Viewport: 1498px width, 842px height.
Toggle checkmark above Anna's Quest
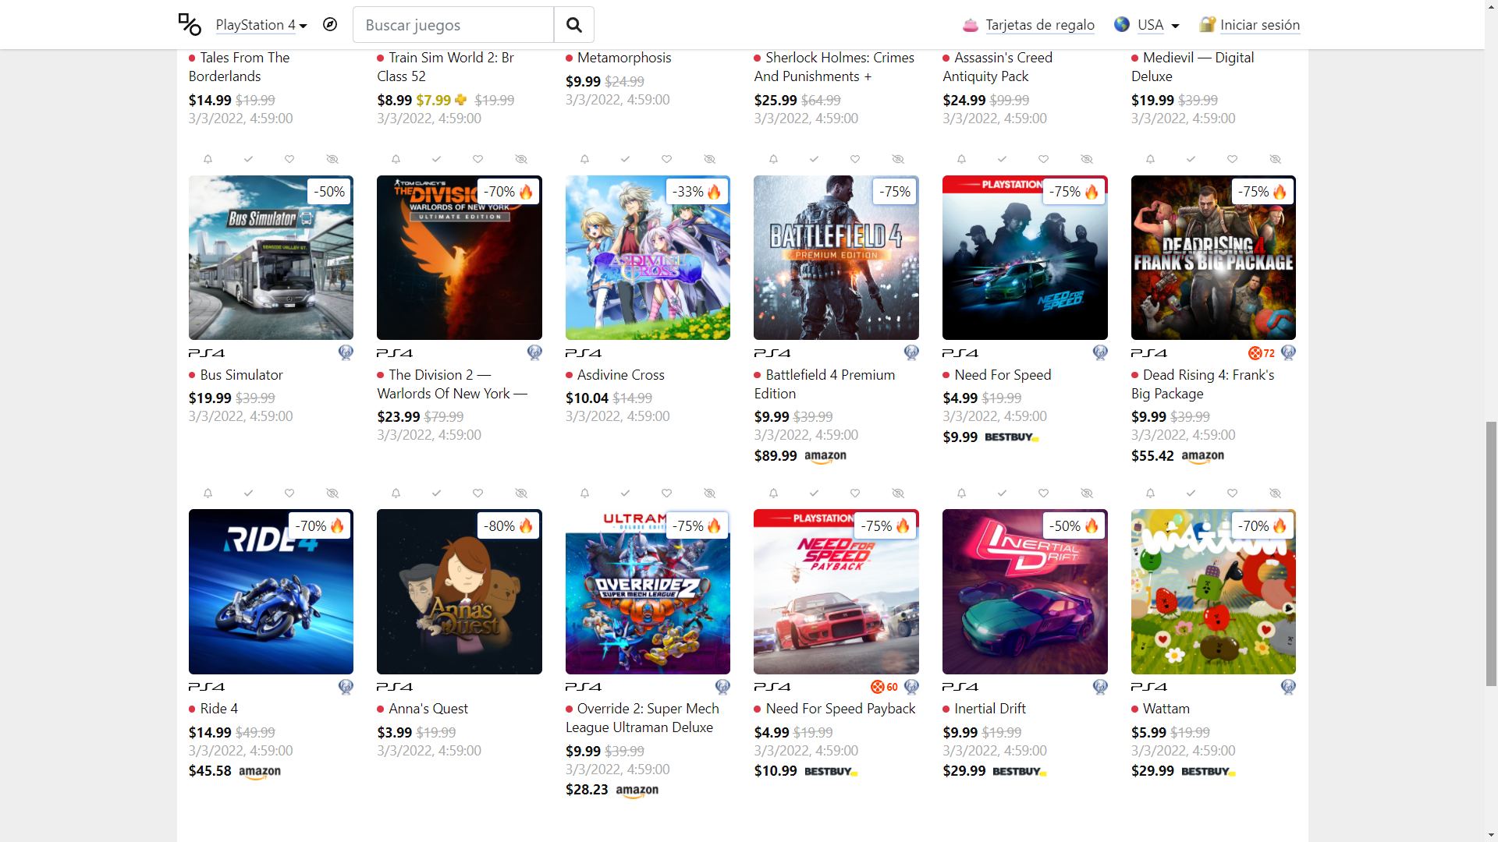click(x=437, y=493)
